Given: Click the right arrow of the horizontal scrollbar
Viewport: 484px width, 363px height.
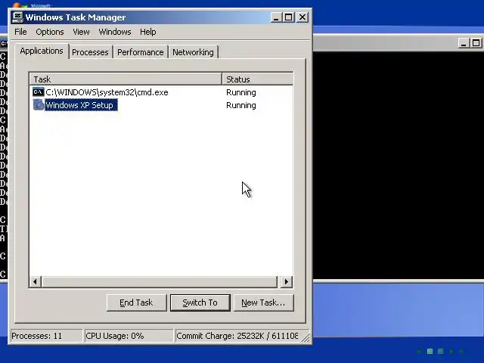Looking at the screenshot, I should (286, 281).
